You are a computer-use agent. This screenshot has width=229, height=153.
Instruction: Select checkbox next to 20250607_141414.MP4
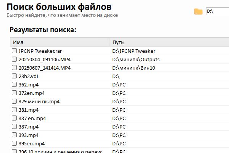tap(14, 68)
